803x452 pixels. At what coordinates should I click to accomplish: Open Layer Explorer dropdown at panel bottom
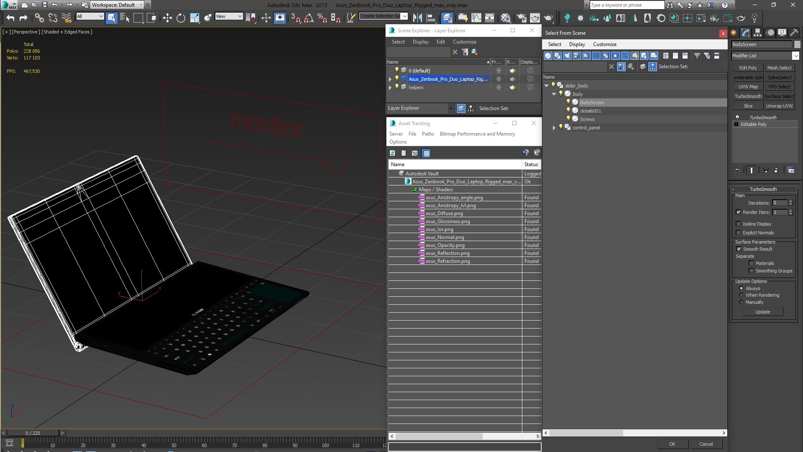tap(450, 108)
